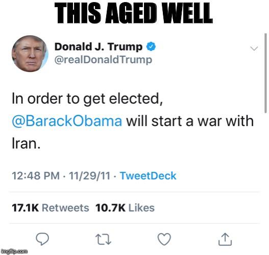Click the THIS AGED WELL caption
Image resolution: width=269 pixels, height=255 pixels.
point(133,13)
